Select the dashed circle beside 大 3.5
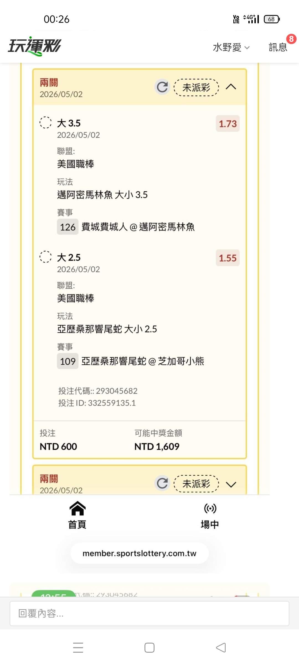299x666 pixels. click(45, 122)
